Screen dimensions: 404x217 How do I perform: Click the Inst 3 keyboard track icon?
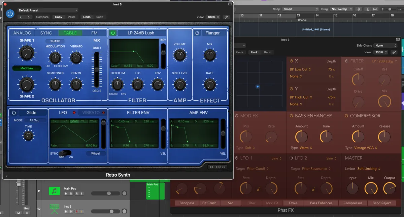coord(54,209)
